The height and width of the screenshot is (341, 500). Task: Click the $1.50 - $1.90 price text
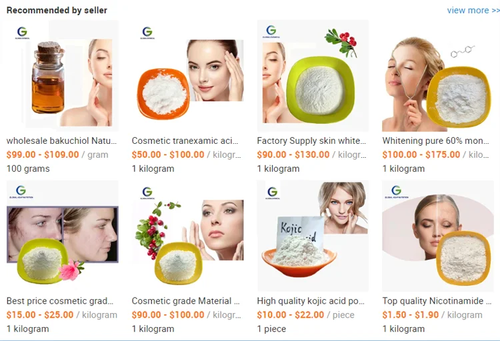pyautogui.click(x=411, y=315)
